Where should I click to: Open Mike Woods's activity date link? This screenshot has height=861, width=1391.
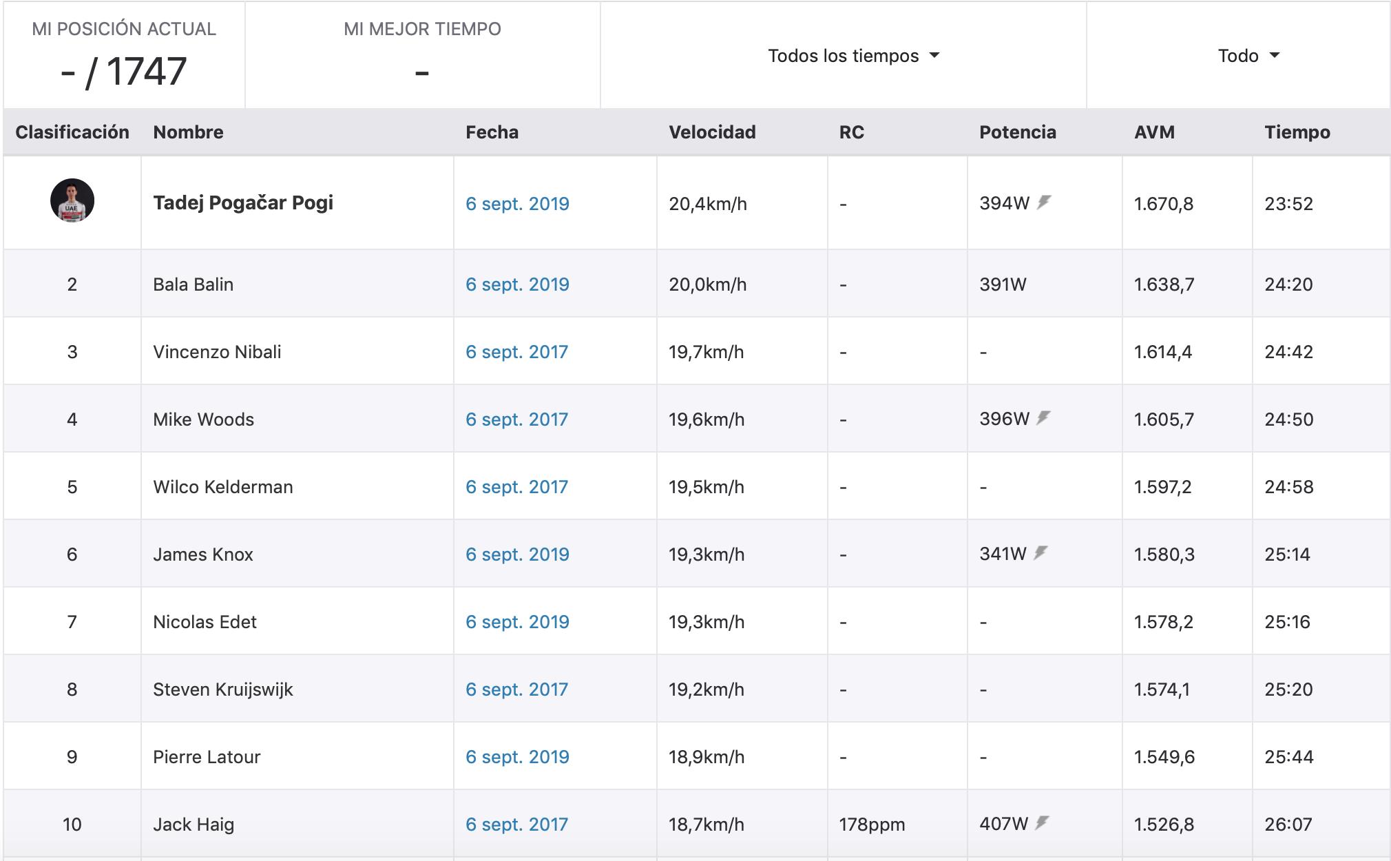[516, 419]
